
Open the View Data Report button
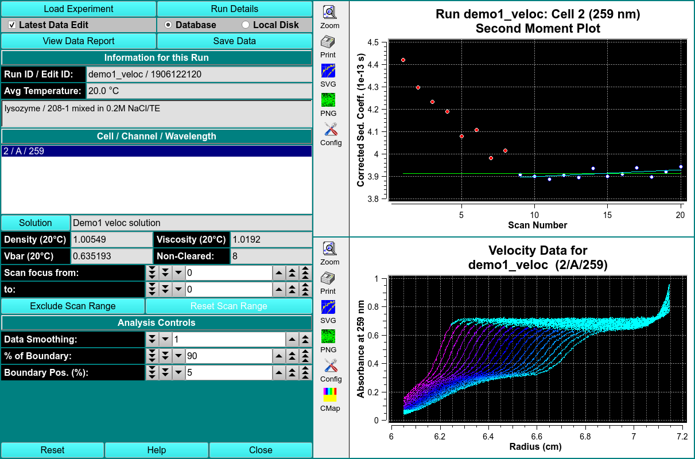(x=79, y=41)
